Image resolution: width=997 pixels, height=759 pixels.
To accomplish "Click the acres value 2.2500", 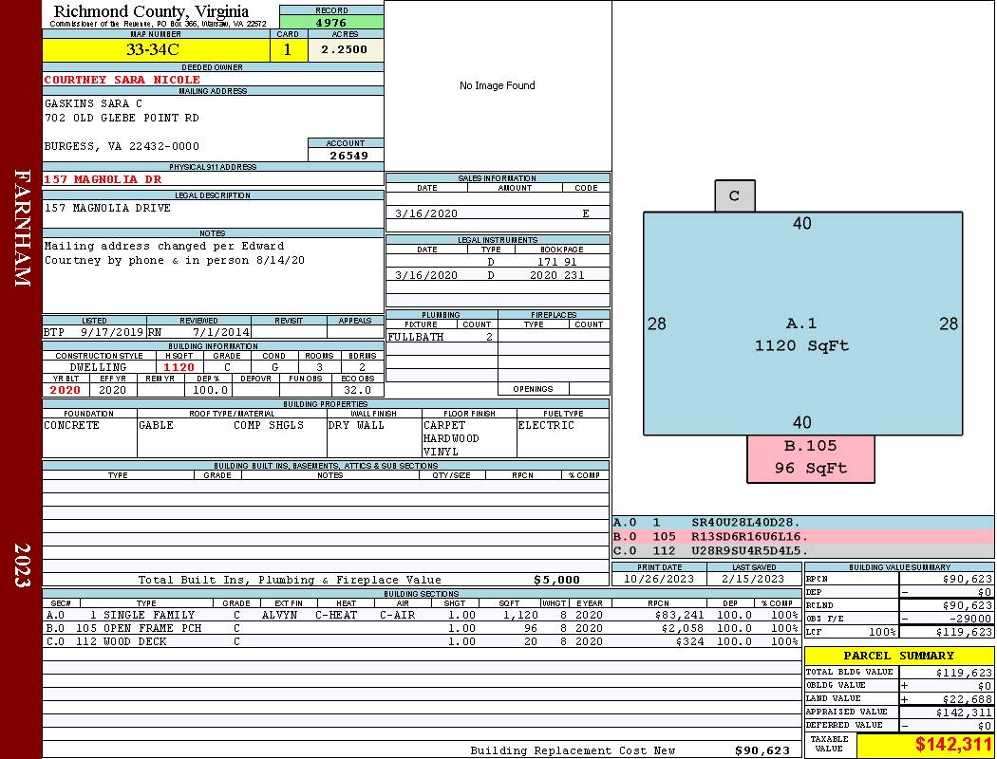I will click(x=345, y=49).
